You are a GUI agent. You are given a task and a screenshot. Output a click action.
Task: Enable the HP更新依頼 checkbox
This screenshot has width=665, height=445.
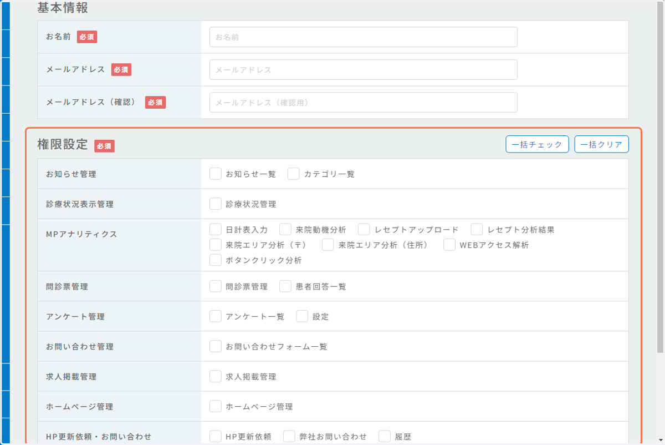[216, 436]
